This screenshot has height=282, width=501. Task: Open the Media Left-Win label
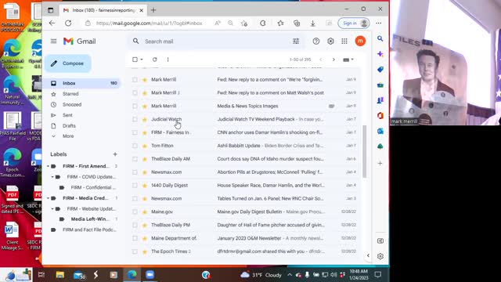pyautogui.click(x=90, y=219)
